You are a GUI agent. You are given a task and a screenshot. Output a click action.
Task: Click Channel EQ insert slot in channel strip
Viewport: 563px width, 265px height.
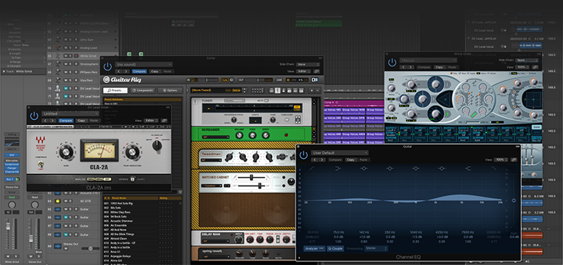click(x=12, y=172)
